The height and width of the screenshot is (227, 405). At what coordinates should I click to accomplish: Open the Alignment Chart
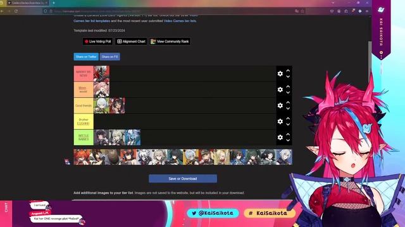[131, 42]
